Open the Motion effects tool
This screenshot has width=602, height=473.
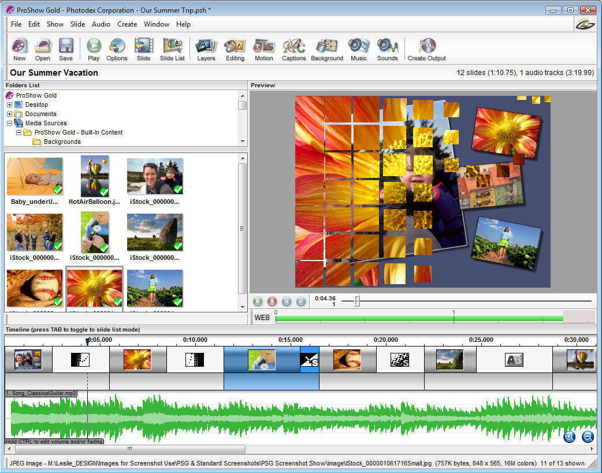pyautogui.click(x=264, y=49)
